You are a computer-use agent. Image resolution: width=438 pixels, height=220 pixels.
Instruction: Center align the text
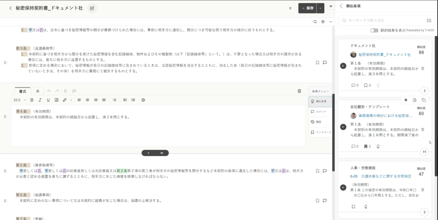87,100
